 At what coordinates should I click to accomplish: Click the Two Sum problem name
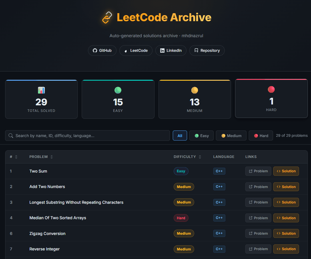[38, 171]
